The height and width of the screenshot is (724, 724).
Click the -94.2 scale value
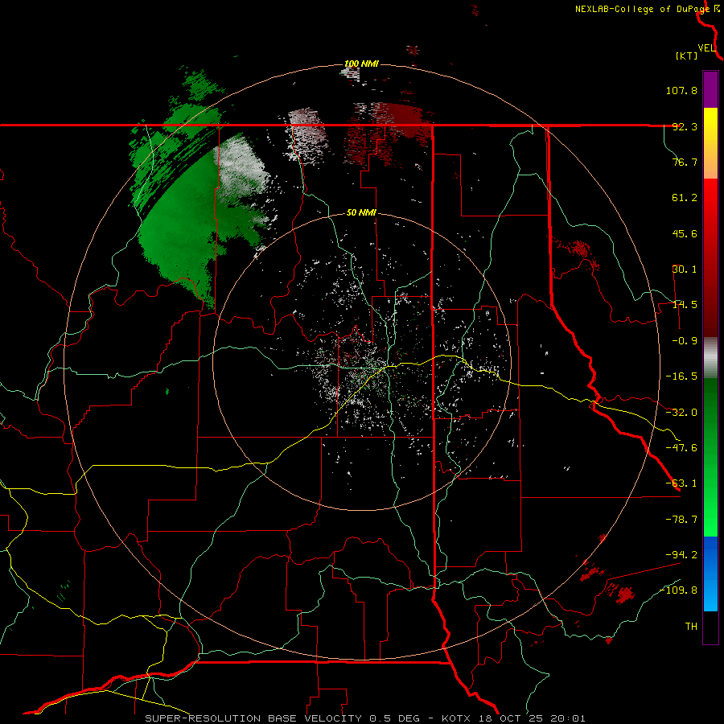tap(681, 554)
